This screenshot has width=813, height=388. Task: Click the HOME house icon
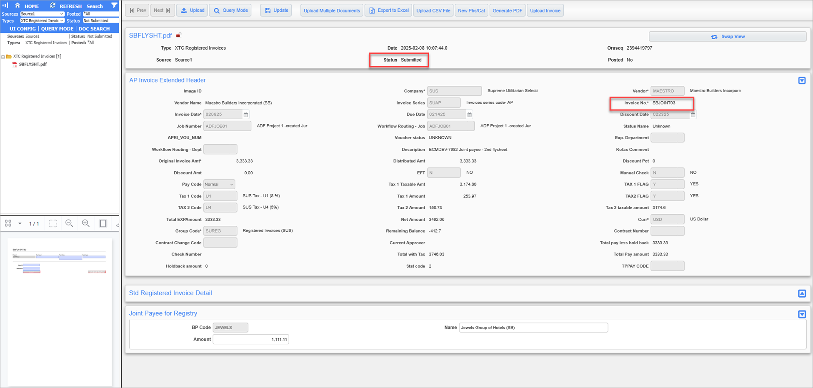pyautogui.click(x=18, y=5)
